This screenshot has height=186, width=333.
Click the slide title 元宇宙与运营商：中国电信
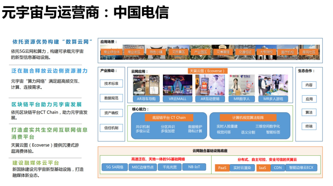point(85,12)
